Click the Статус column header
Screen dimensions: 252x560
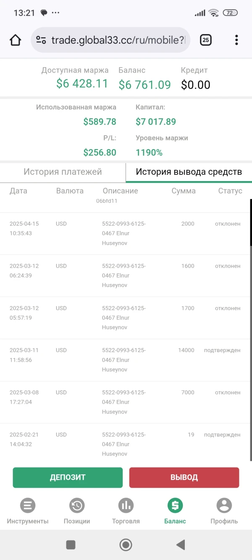(230, 191)
